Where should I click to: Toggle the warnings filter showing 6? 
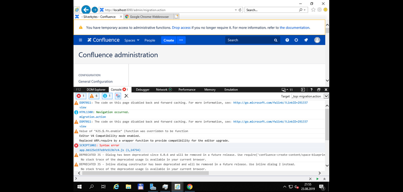(94, 96)
